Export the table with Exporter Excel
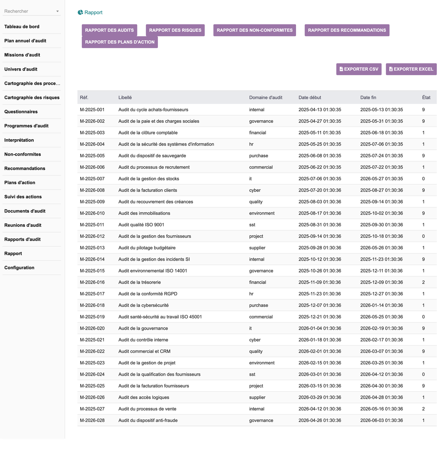 point(411,69)
